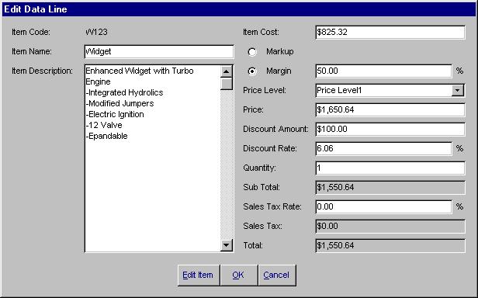Click the Quantity field showing 1
Viewport: 478px width, 298px height.
[390, 168]
